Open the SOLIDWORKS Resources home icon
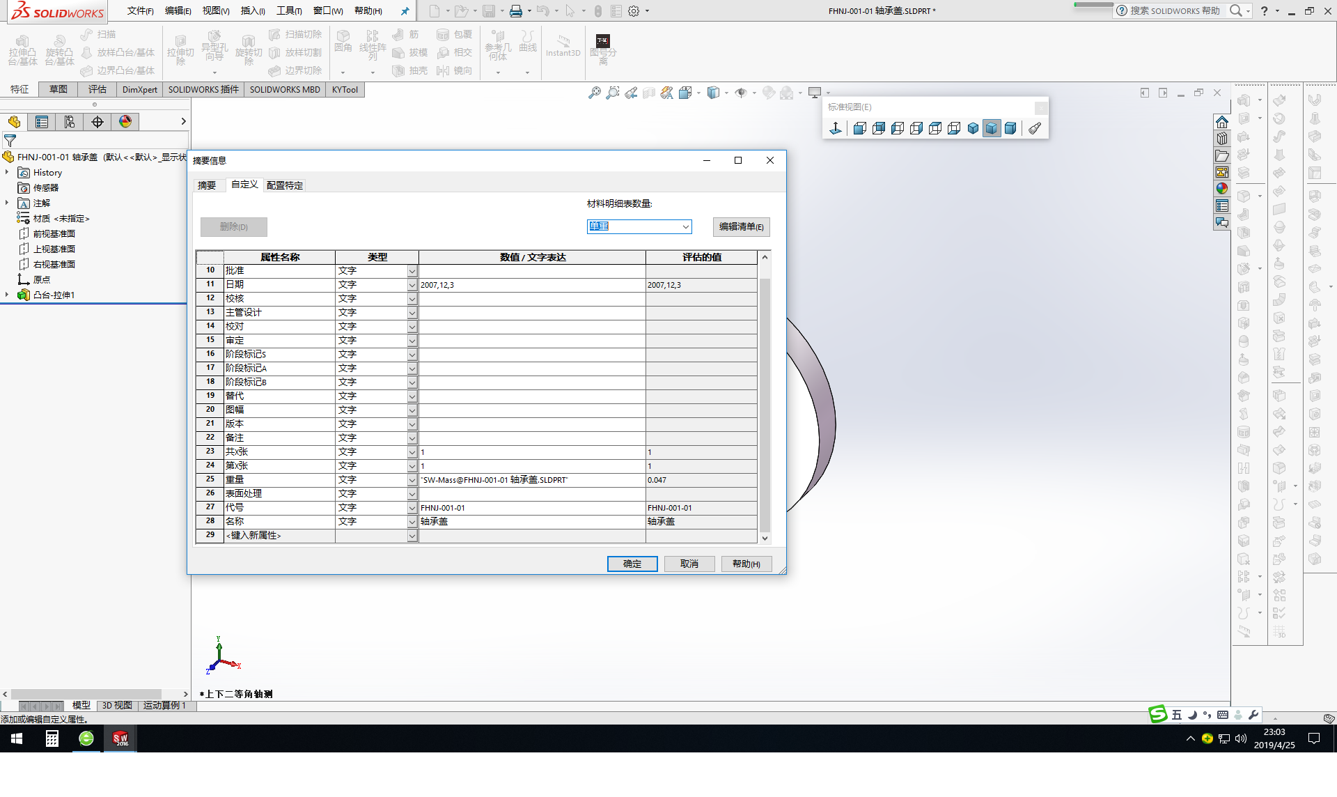 click(x=1222, y=123)
